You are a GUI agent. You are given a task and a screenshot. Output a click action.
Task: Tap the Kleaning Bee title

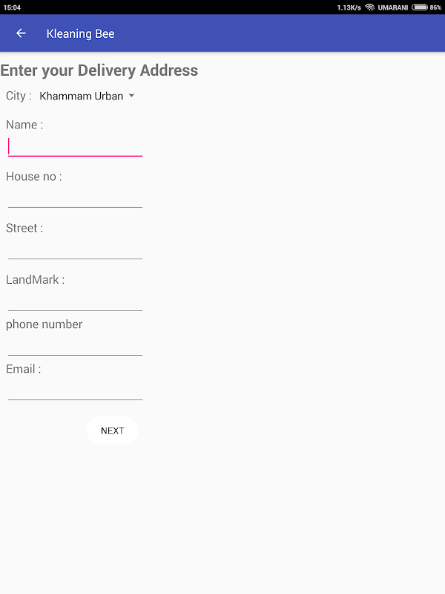[x=80, y=33]
